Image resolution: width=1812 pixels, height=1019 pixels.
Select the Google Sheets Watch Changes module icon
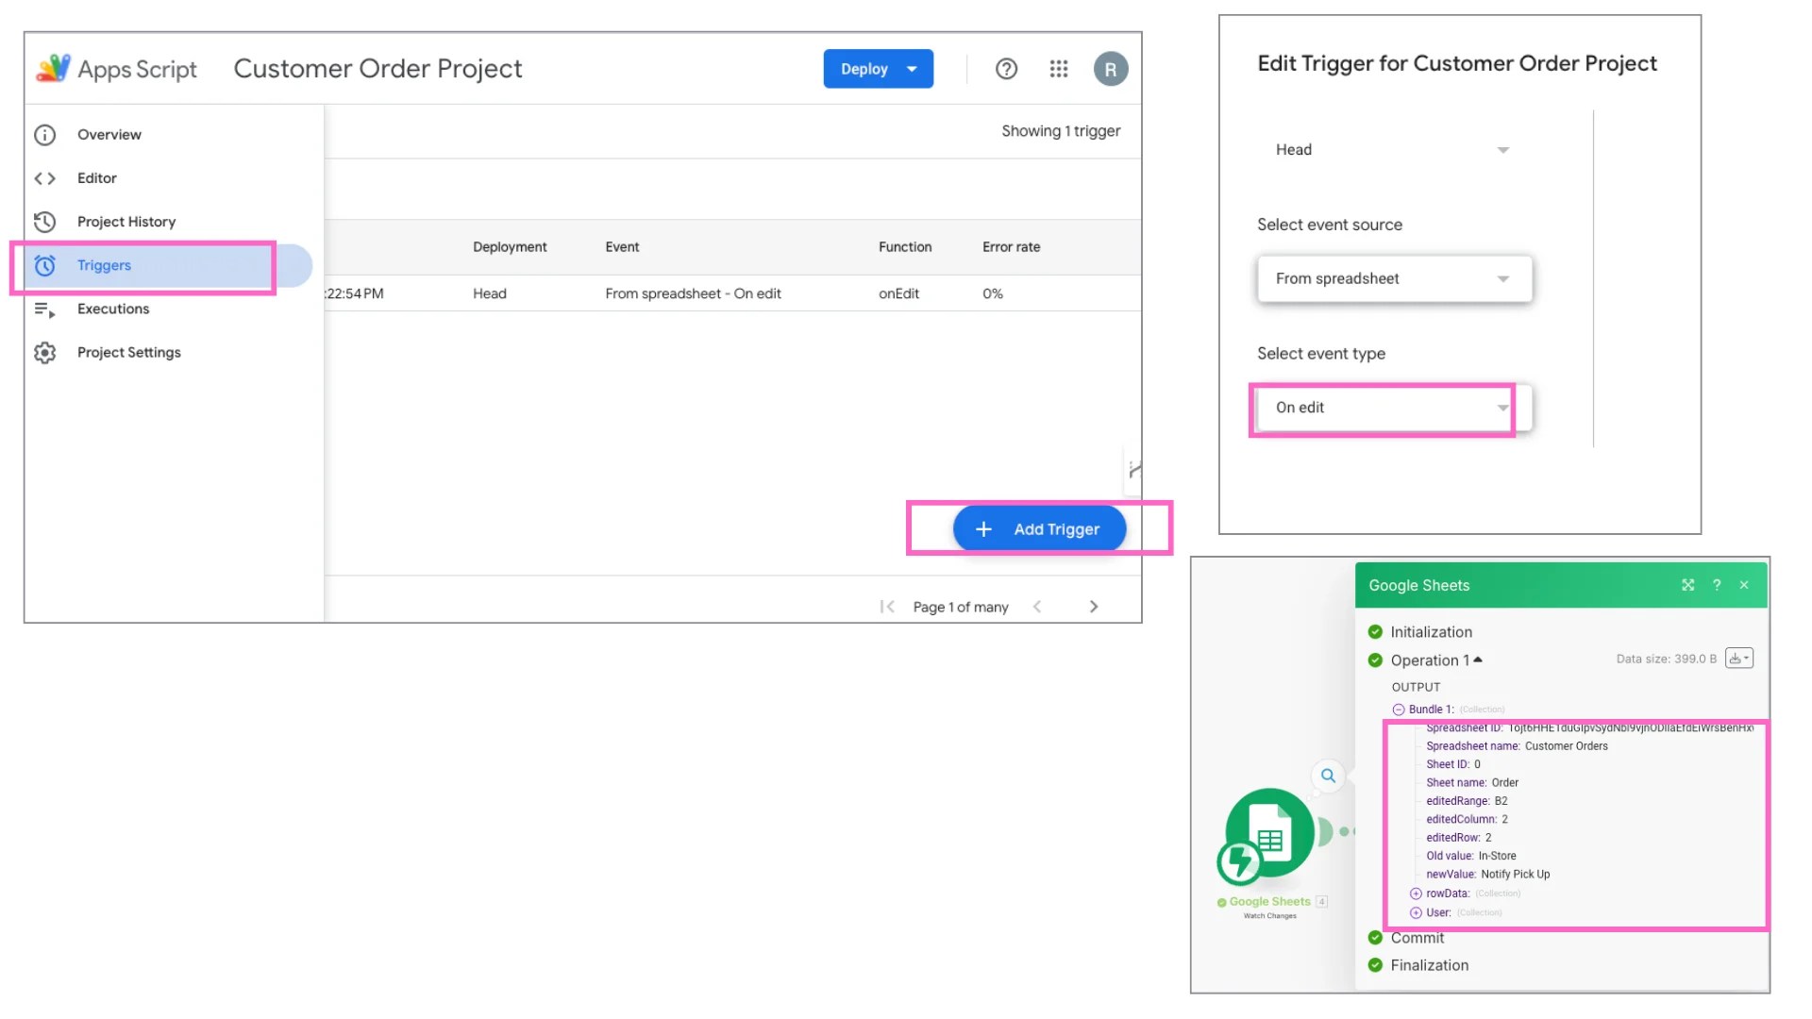coord(1270,833)
